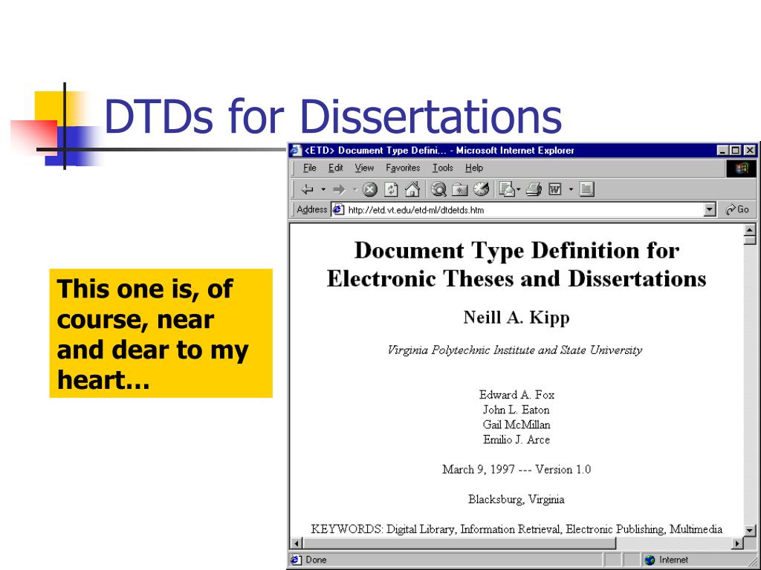This screenshot has height=570, width=761.
Task: Click the Discuss page toolbar icon
Action: [x=586, y=189]
